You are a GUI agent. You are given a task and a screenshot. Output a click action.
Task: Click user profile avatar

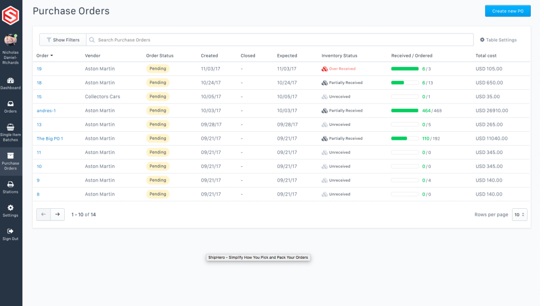pyautogui.click(x=10, y=40)
